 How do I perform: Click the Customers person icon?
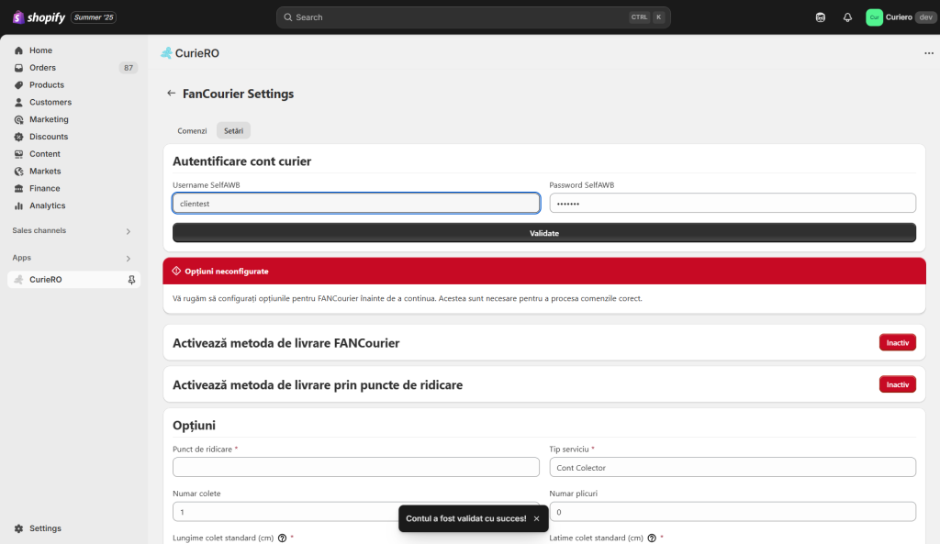18,103
